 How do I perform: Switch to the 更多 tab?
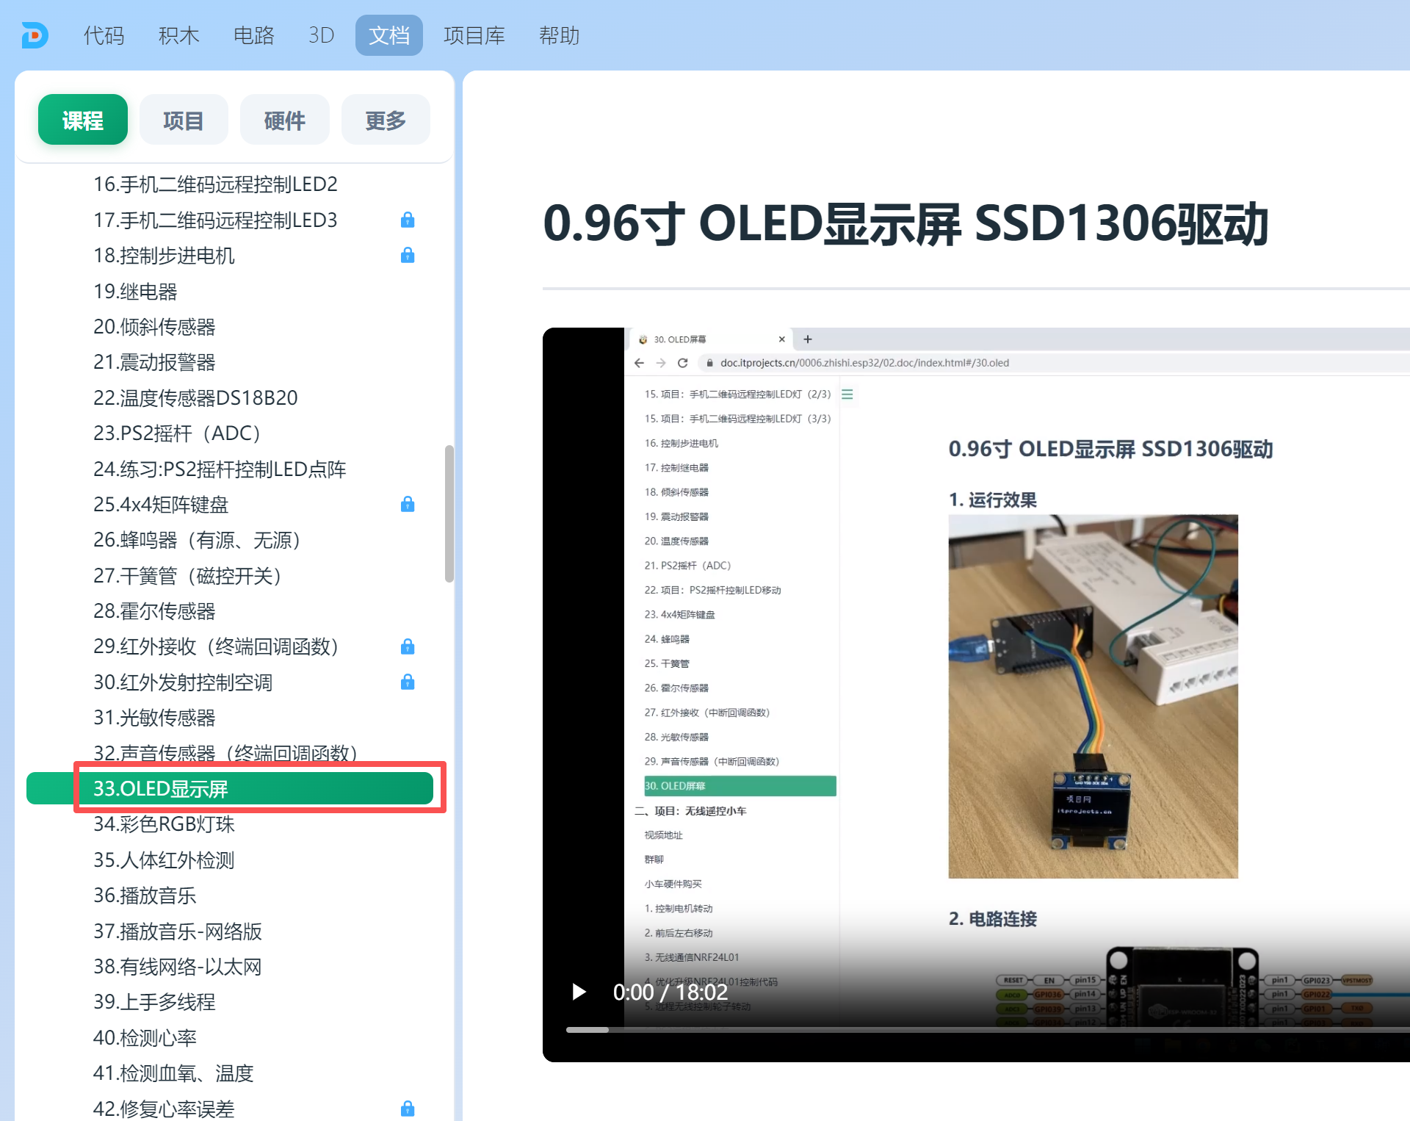pyautogui.click(x=386, y=120)
